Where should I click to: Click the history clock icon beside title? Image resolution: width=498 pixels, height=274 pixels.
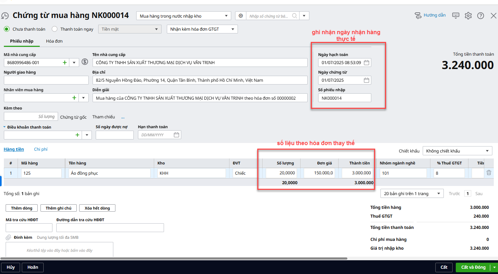pos(5,16)
